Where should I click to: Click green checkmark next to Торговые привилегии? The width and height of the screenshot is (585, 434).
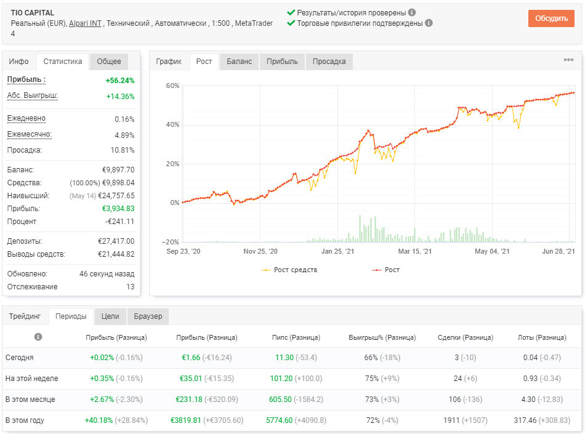tap(291, 23)
